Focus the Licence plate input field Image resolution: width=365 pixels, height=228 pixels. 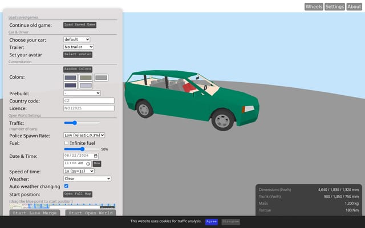(89, 108)
